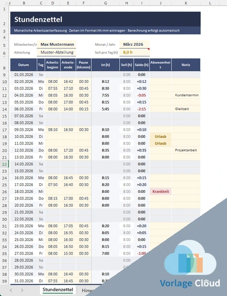Select the Muster-Abteilung department field

coord(57,52)
